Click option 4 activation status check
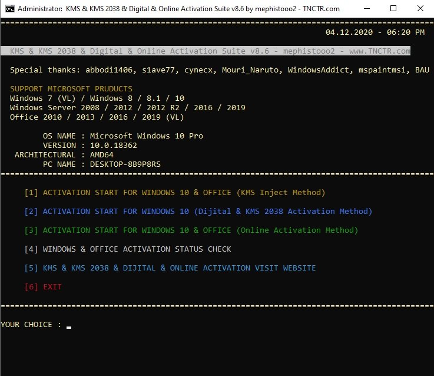 128,249
